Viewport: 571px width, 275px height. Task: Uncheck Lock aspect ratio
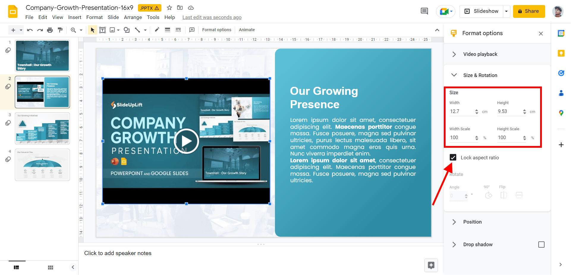[x=453, y=157]
